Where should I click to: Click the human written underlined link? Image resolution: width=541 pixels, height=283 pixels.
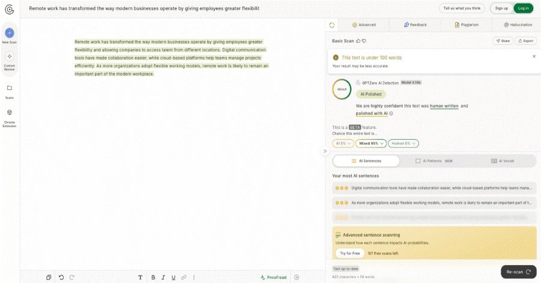coord(444,106)
